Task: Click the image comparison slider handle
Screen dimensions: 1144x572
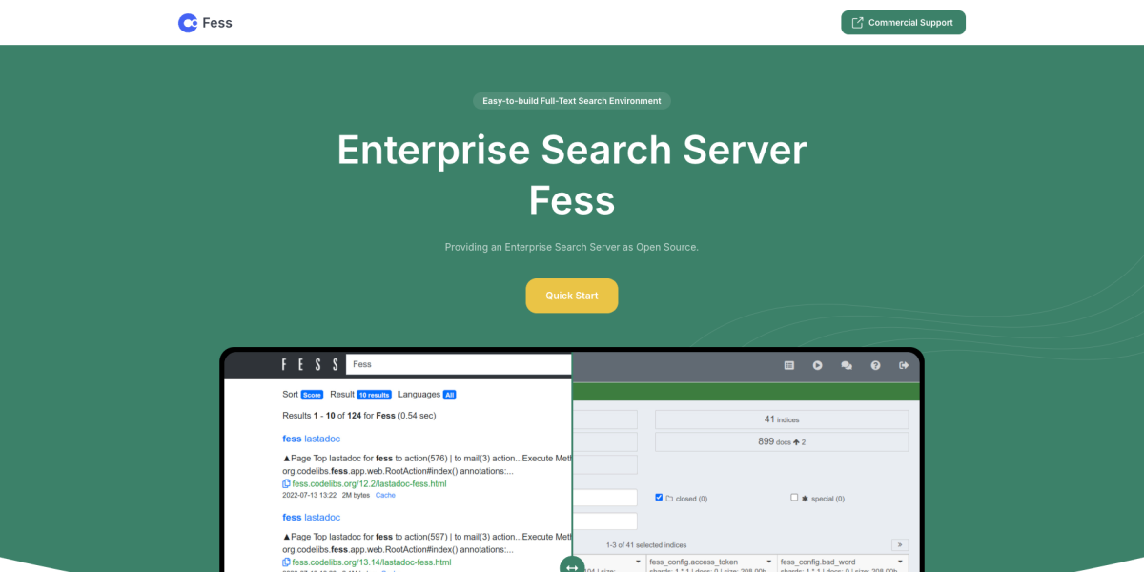Action: [x=572, y=566]
